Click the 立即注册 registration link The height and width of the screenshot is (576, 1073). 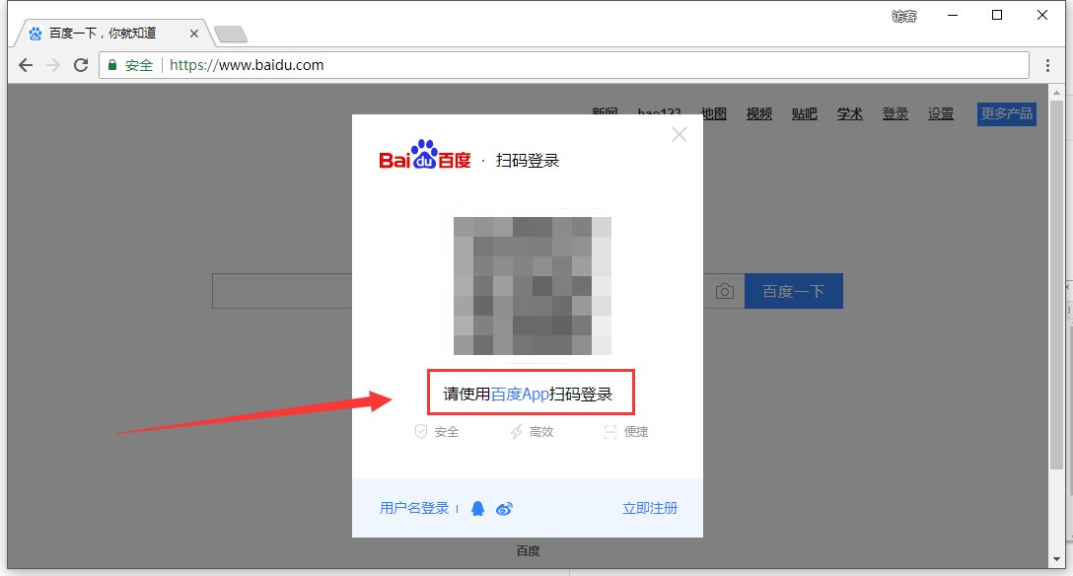650,508
